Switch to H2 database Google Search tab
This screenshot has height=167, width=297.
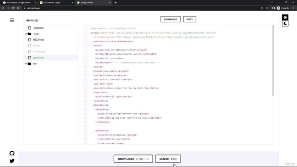tap(19, 3)
